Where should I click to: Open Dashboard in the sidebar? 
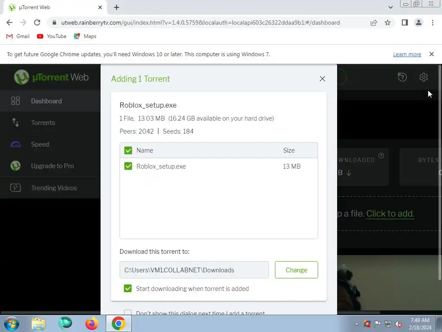tap(50, 101)
